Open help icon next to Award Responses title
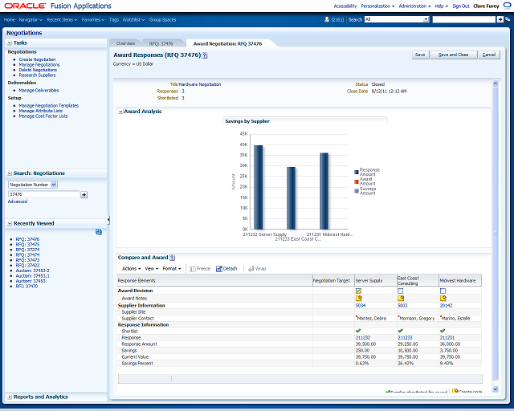Screen dimensions: 514x411 tap(205, 55)
